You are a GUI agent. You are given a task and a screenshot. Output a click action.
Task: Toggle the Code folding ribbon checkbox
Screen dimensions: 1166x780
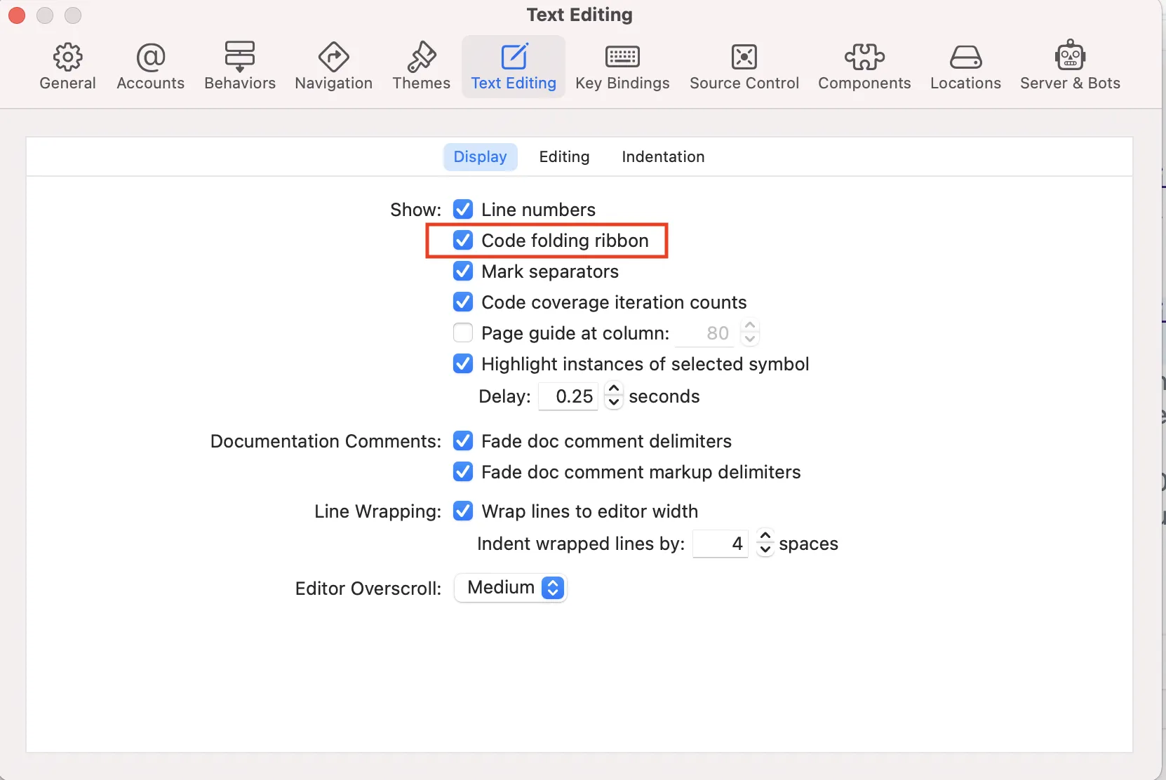[463, 240]
